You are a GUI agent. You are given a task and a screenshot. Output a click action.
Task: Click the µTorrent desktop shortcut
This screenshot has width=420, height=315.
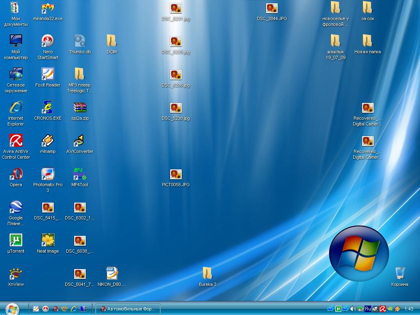[x=16, y=241]
